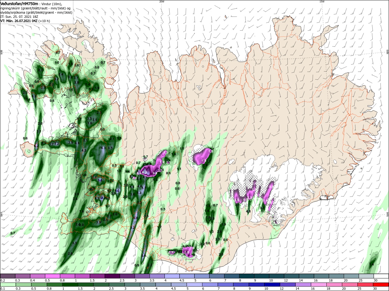Viewport: 389px width, 291px height.
Task: Pick the grey snow swatch labeled 20
Action: 351,276
